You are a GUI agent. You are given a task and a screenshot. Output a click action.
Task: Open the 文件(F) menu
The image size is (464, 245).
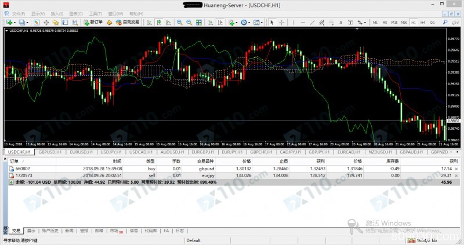[19, 14]
